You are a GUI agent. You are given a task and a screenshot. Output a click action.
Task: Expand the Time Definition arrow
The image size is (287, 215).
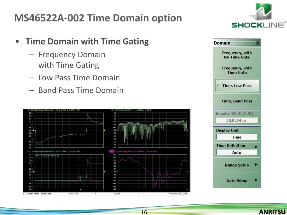tap(256, 147)
